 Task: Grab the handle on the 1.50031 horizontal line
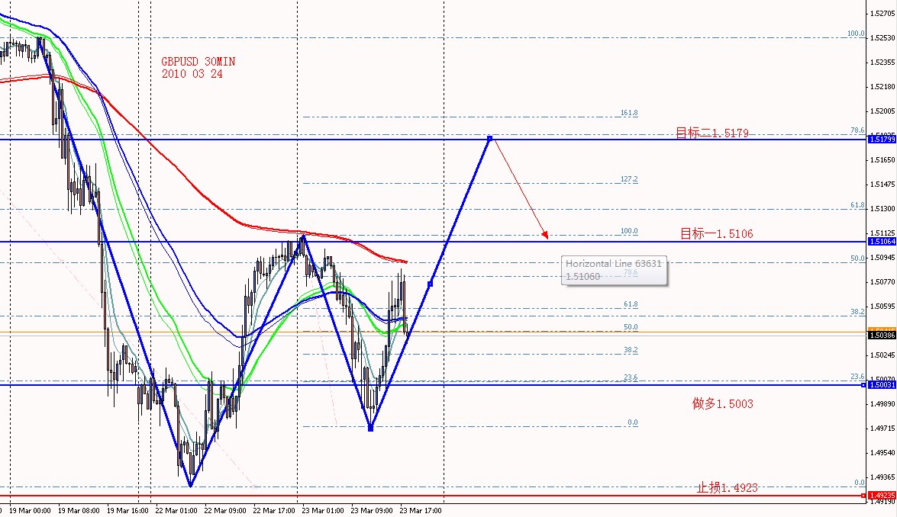[863, 385]
